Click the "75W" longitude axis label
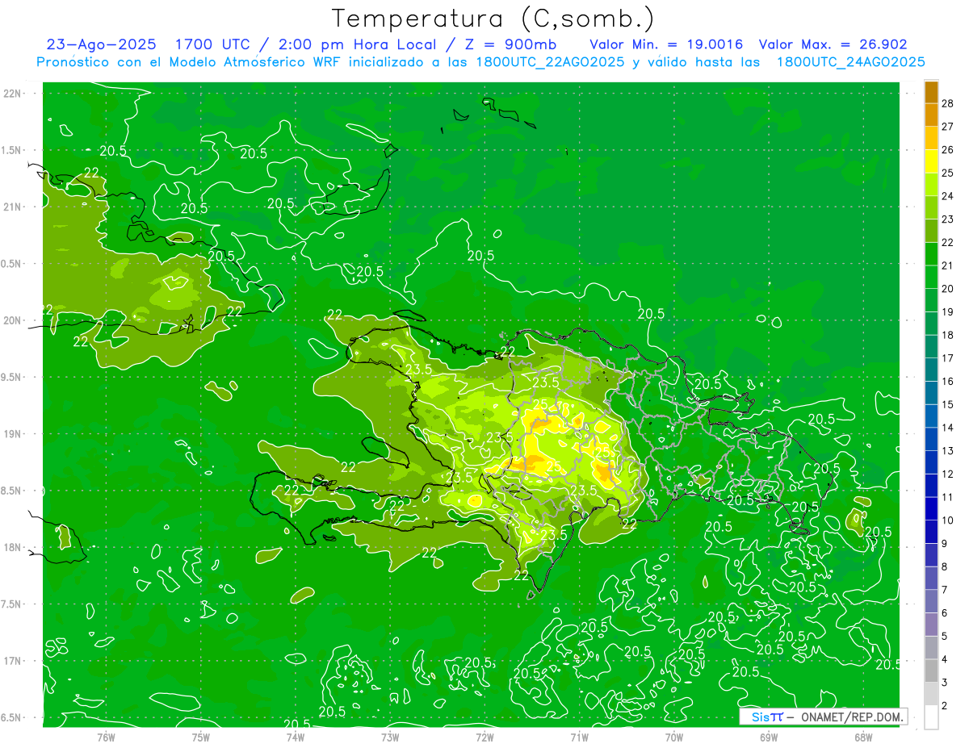The image size is (969, 748). point(201,737)
